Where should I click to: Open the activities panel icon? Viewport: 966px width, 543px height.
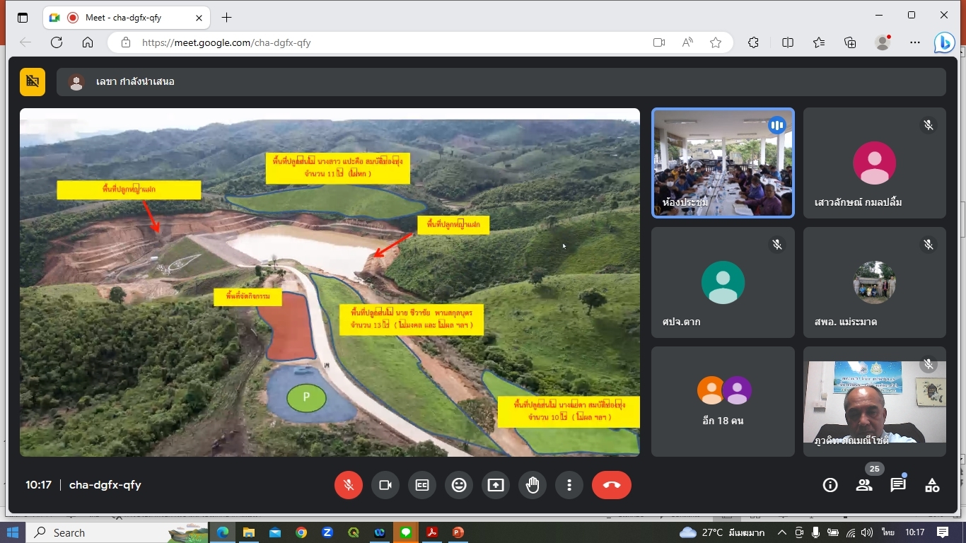(x=932, y=485)
